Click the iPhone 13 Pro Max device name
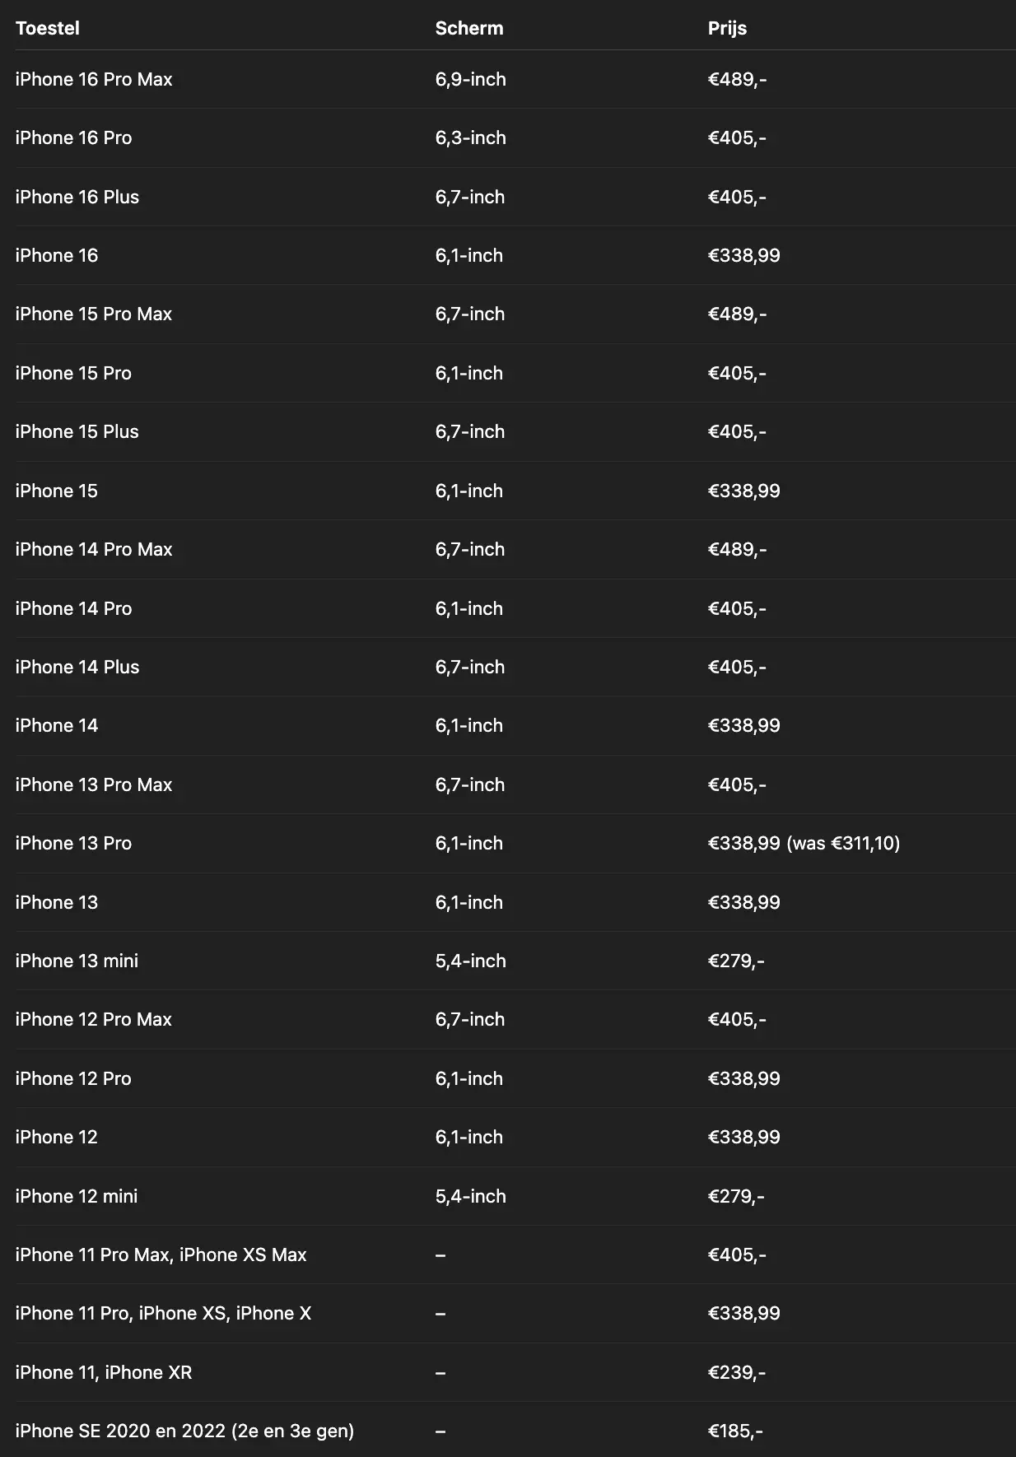 pyautogui.click(x=94, y=784)
